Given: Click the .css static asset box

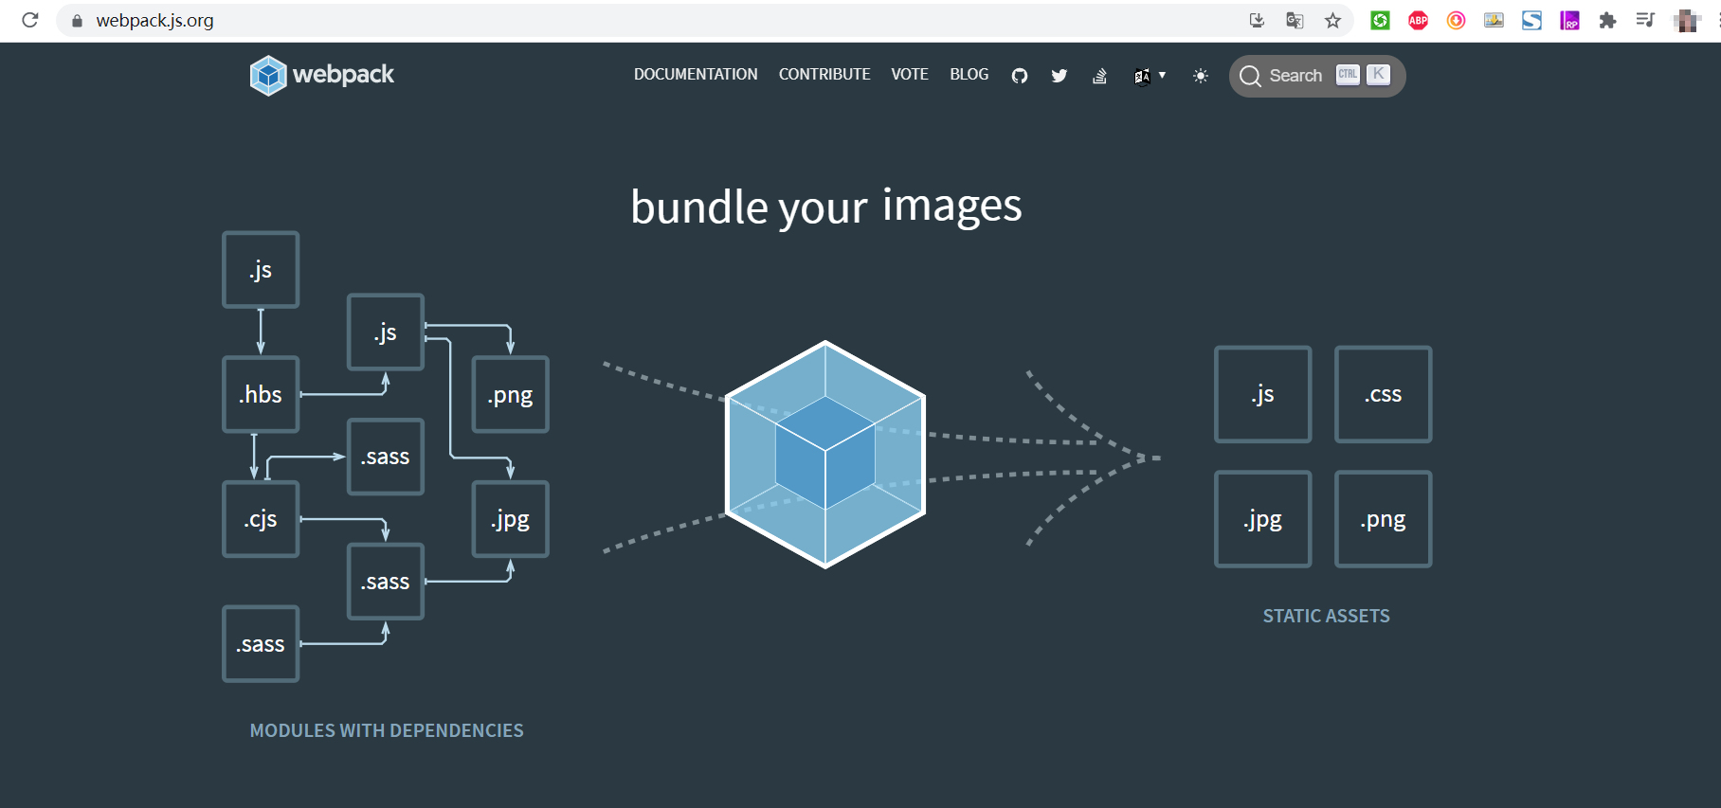Looking at the screenshot, I should click(1384, 394).
